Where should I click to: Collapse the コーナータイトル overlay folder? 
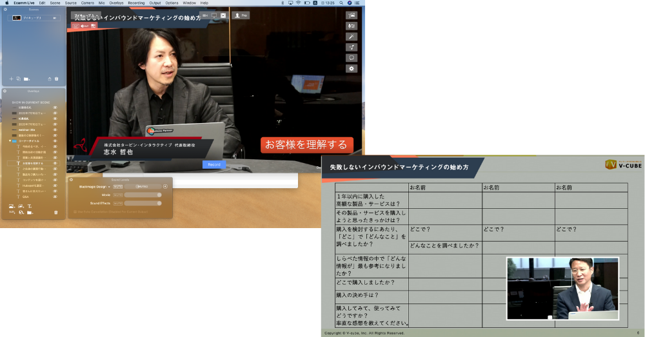(10, 140)
